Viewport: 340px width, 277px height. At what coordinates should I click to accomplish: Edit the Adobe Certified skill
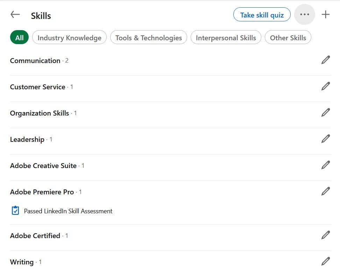point(326,235)
